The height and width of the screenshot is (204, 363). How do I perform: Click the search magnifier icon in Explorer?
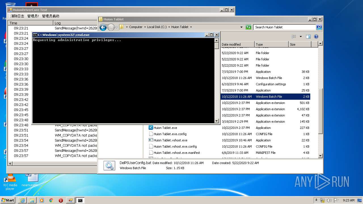(x=319, y=27)
